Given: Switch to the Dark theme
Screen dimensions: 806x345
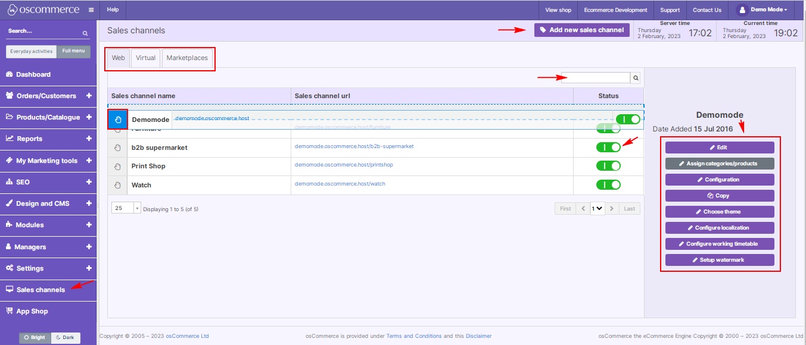Looking at the screenshot, I should coord(66,338).
